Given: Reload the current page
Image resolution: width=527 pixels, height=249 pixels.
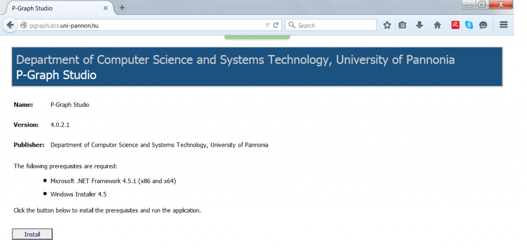Looking at the screenshot, I should (276, 25).
